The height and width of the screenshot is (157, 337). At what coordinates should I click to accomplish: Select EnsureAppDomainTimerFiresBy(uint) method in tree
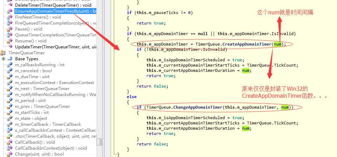click(x=55, y=11)
